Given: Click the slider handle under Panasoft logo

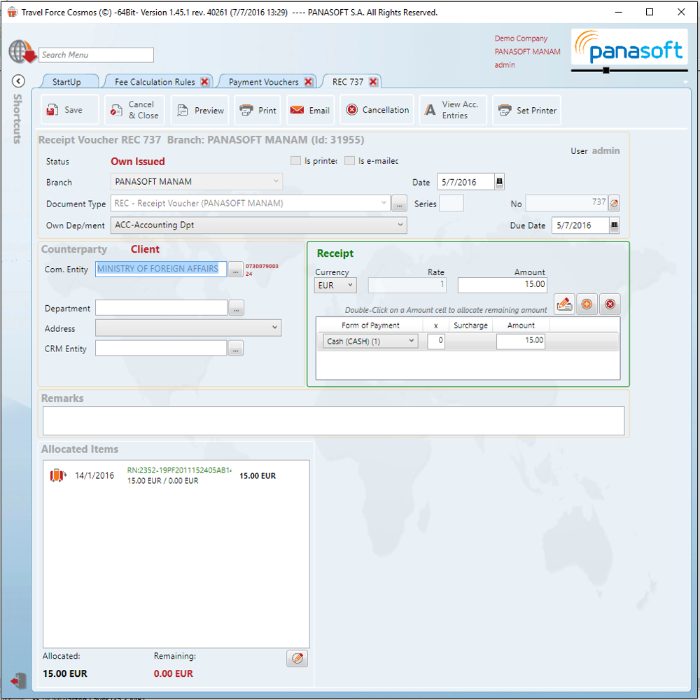Looking at the screenshot, I should [x=605, y=70].
